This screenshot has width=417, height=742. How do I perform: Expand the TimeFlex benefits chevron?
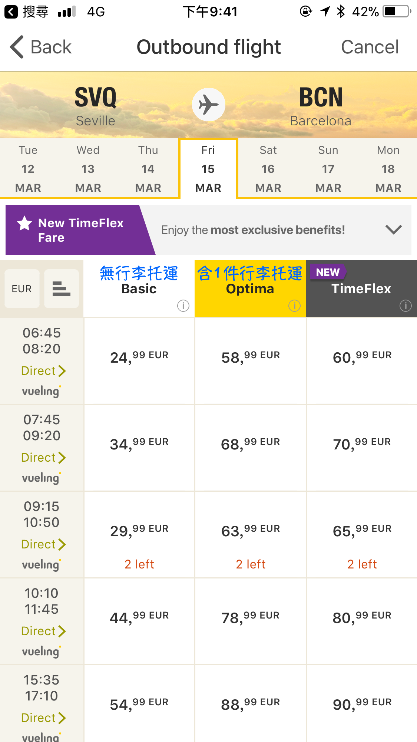click(393, 230)
